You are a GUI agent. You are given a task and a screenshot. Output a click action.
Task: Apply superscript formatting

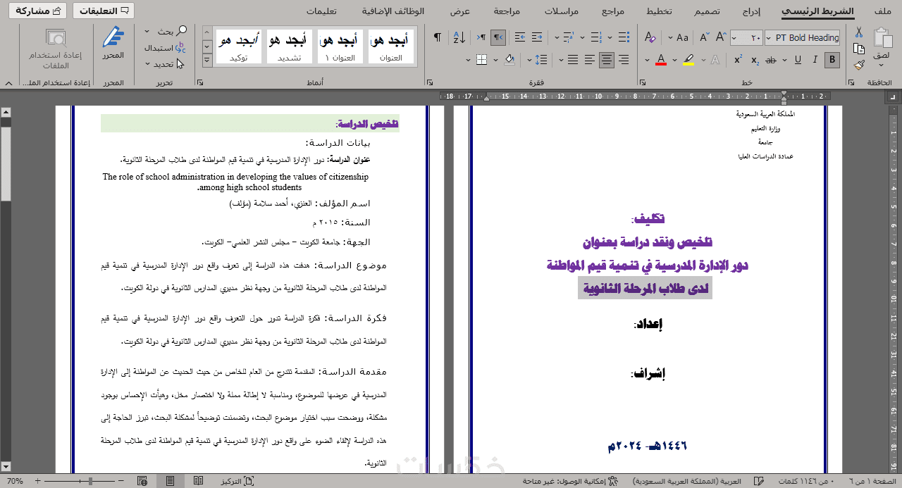pos(738,60)
